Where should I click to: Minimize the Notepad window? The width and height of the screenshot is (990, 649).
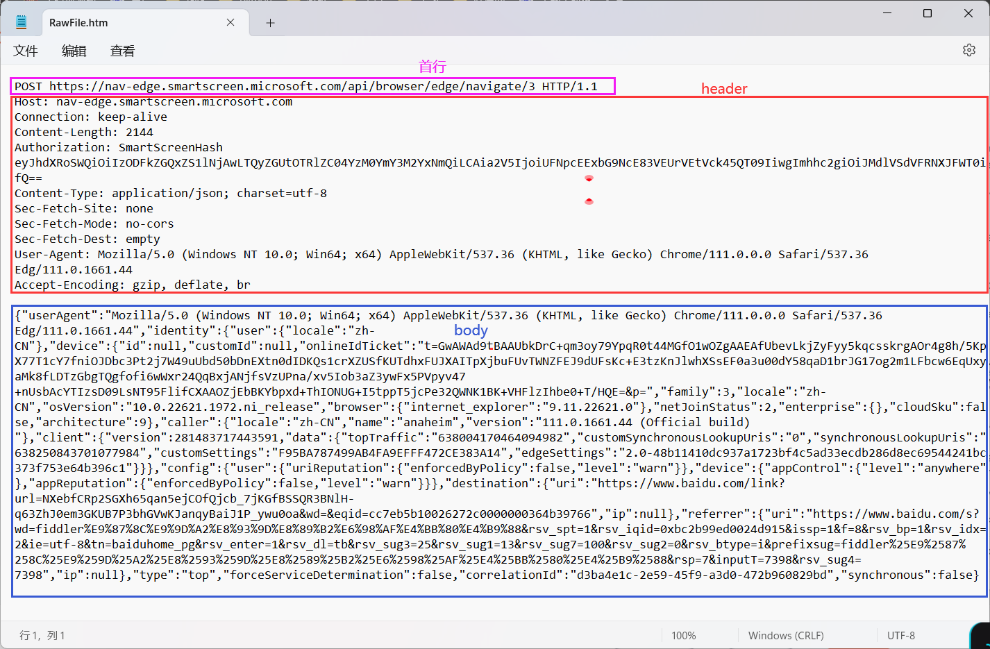point(887,13)
